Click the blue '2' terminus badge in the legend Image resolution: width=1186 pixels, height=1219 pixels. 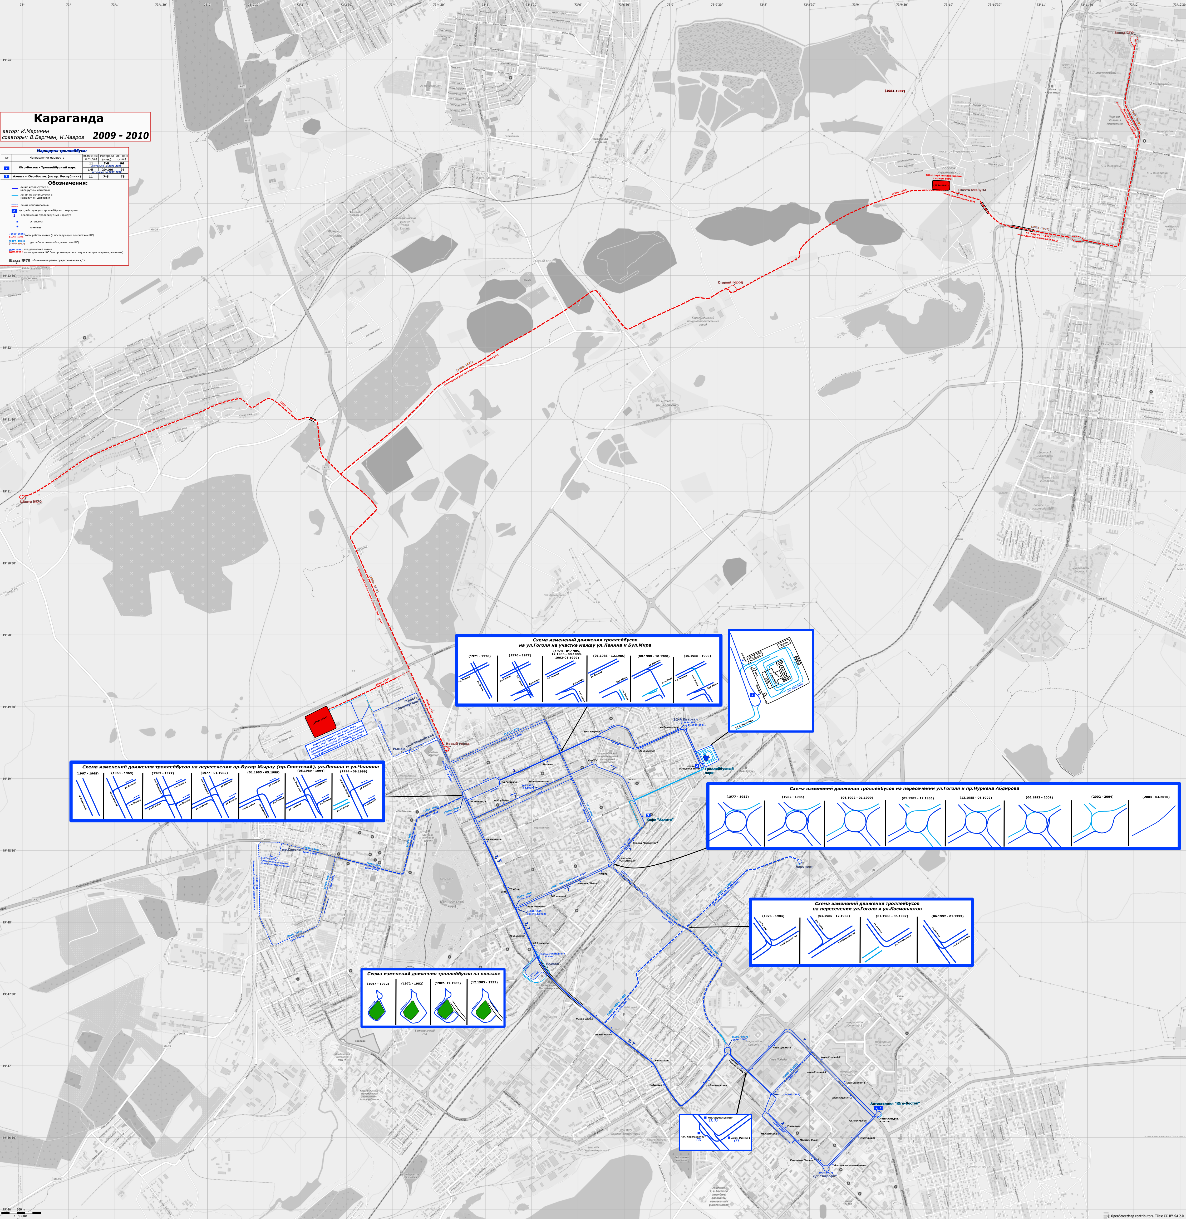pyautogui.click(x=14, y=211)
